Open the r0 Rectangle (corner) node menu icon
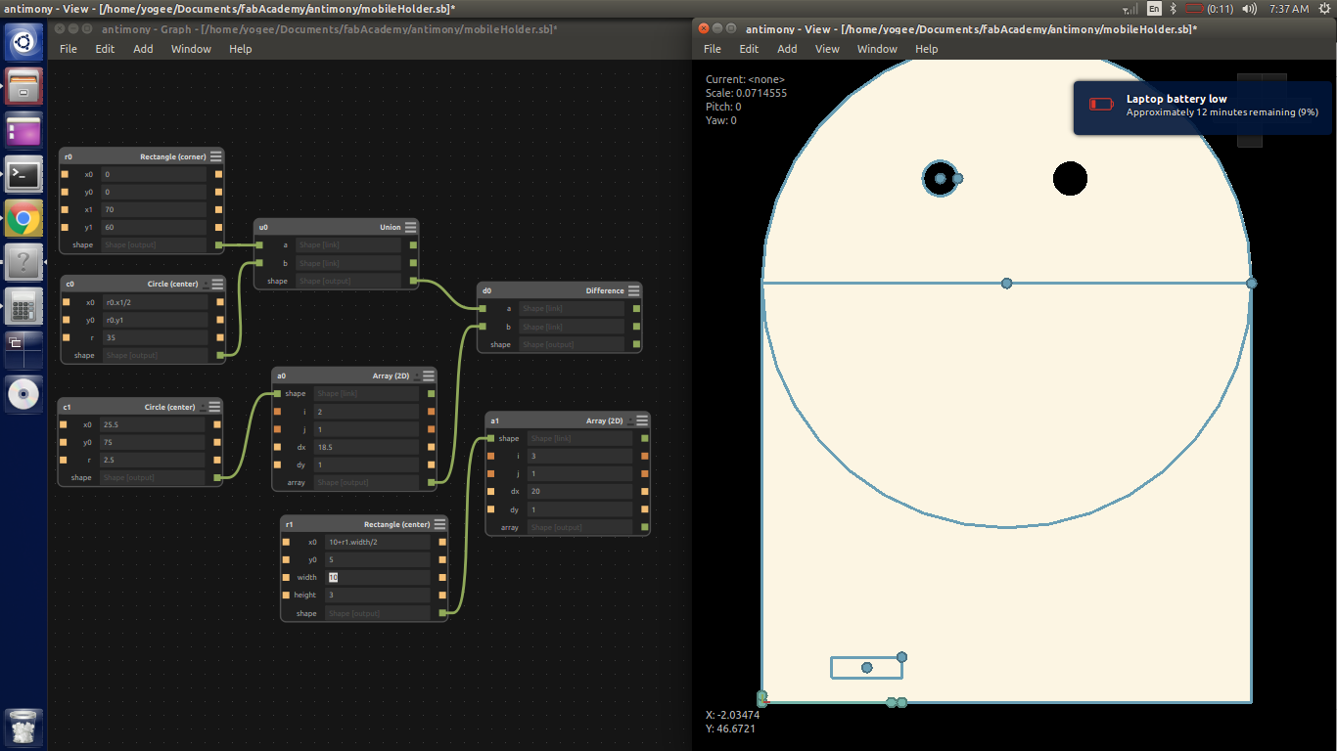Image resolution: width=1337 pixels, height=751 pixels. click(x=216, y=156)
